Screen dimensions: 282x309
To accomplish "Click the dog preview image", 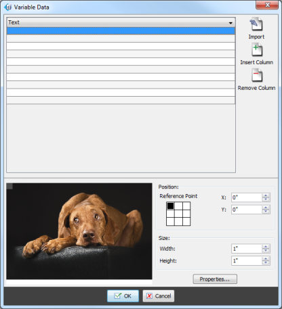I will click(x=79, y=231).
